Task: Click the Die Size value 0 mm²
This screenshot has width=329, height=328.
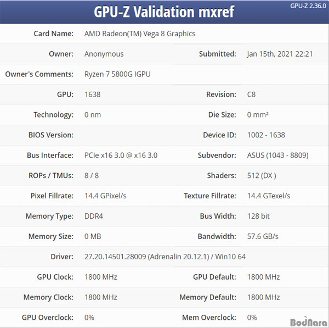Action: [258, 115]
